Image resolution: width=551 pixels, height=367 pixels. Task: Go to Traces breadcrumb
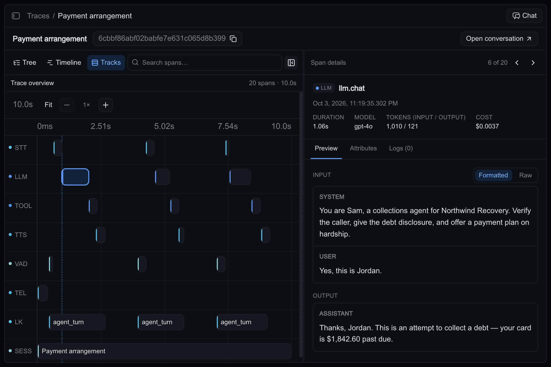point(38,16)
